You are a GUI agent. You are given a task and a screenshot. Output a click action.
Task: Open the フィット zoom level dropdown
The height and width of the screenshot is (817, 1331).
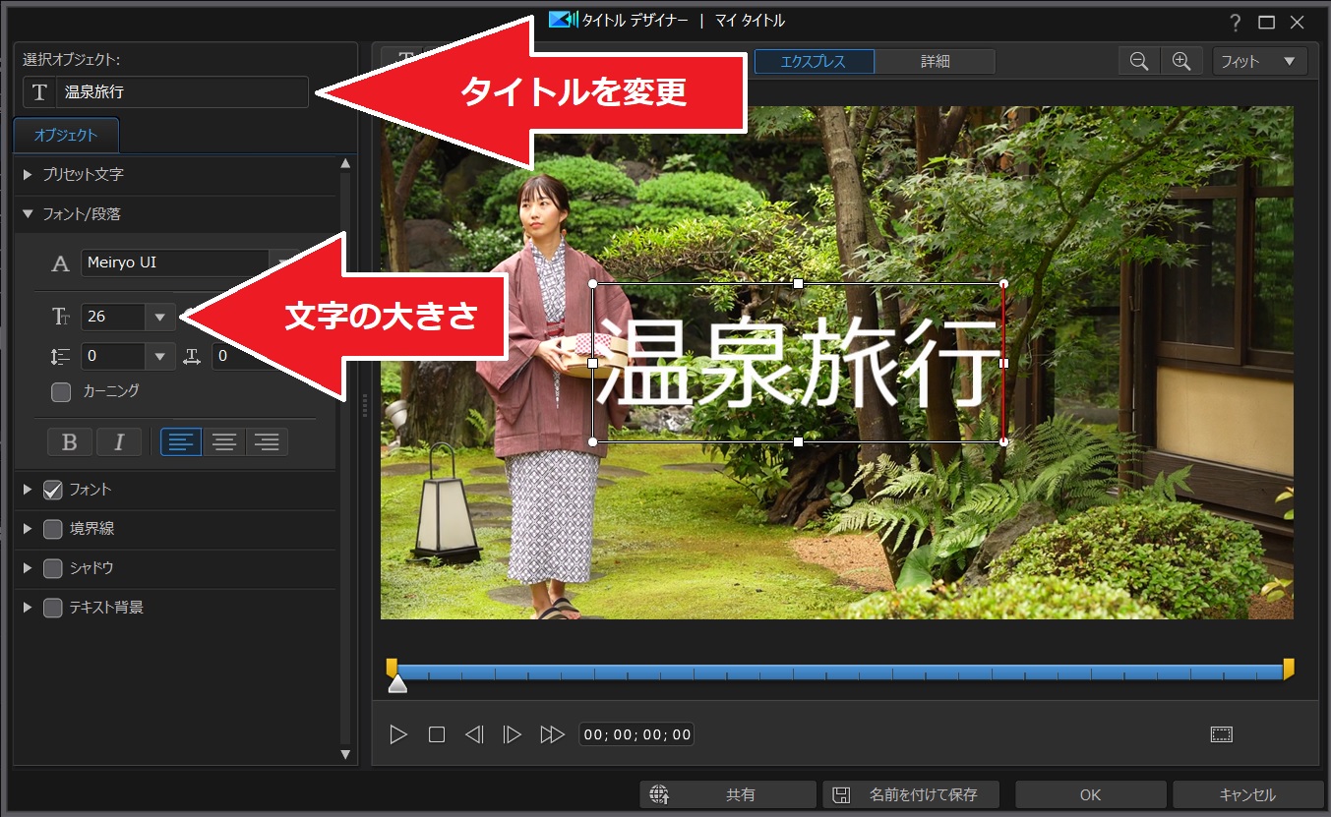click(x=1259, y=61)
